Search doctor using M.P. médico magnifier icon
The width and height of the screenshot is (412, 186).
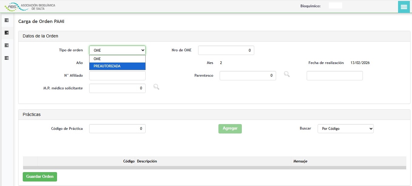(156, 87)
